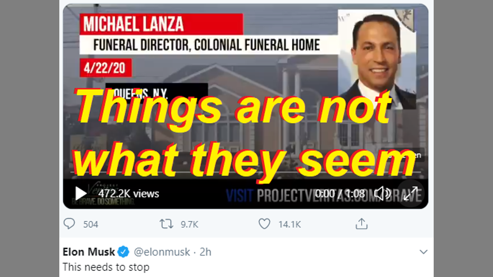Screen dimensions: 493x277
Task: Expand the tweet options chevron menu
Action: [423, 252]
